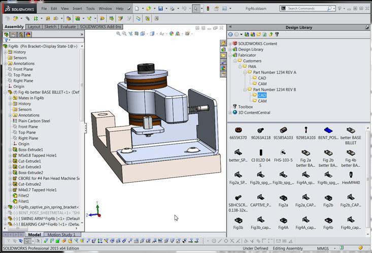Click the Display Style cube icon

click(152, 33)
